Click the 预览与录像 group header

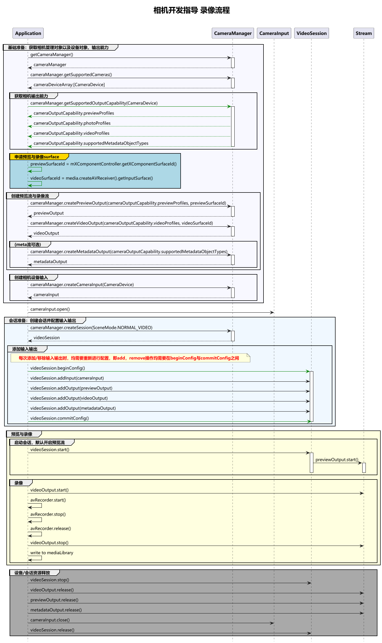[x=24, y=434]
